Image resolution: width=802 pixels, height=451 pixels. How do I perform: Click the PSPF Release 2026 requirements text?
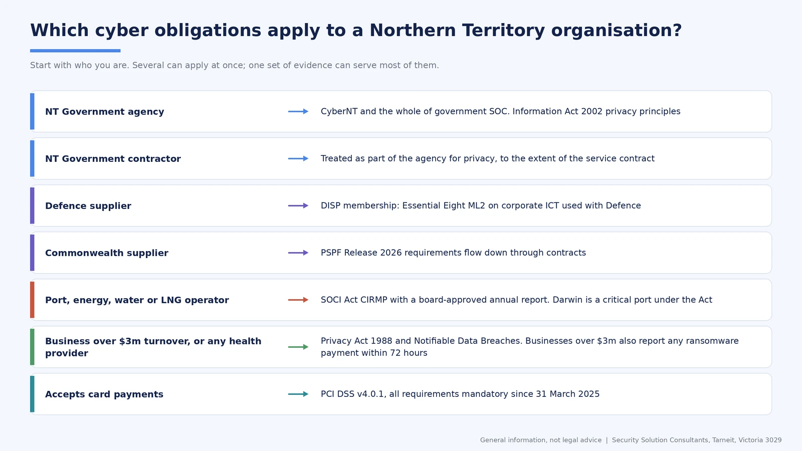click(453, 253)
